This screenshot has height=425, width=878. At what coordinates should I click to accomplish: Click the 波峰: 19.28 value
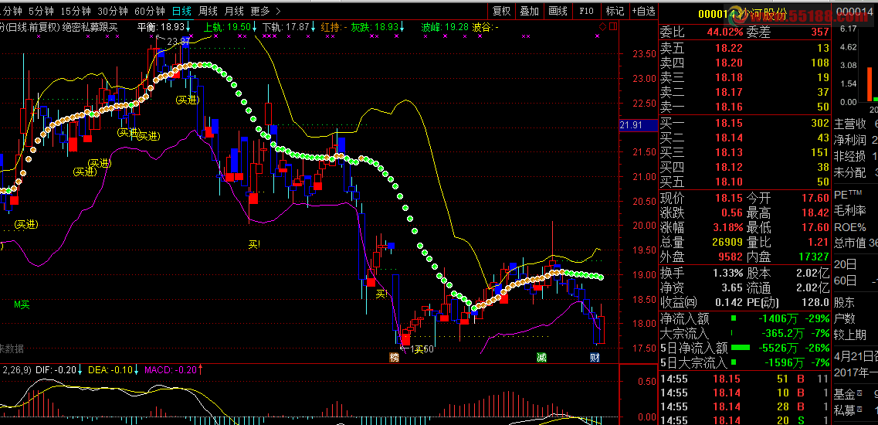(x=445, y=26)
